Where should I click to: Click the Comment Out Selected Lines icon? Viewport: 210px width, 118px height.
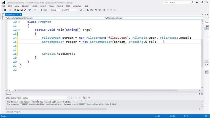88,10
